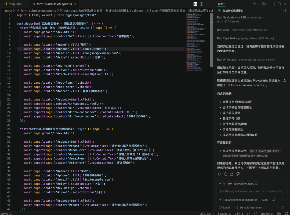Open editor more actions menu
This screenshot has width=290, height=215.
point(208,4)
